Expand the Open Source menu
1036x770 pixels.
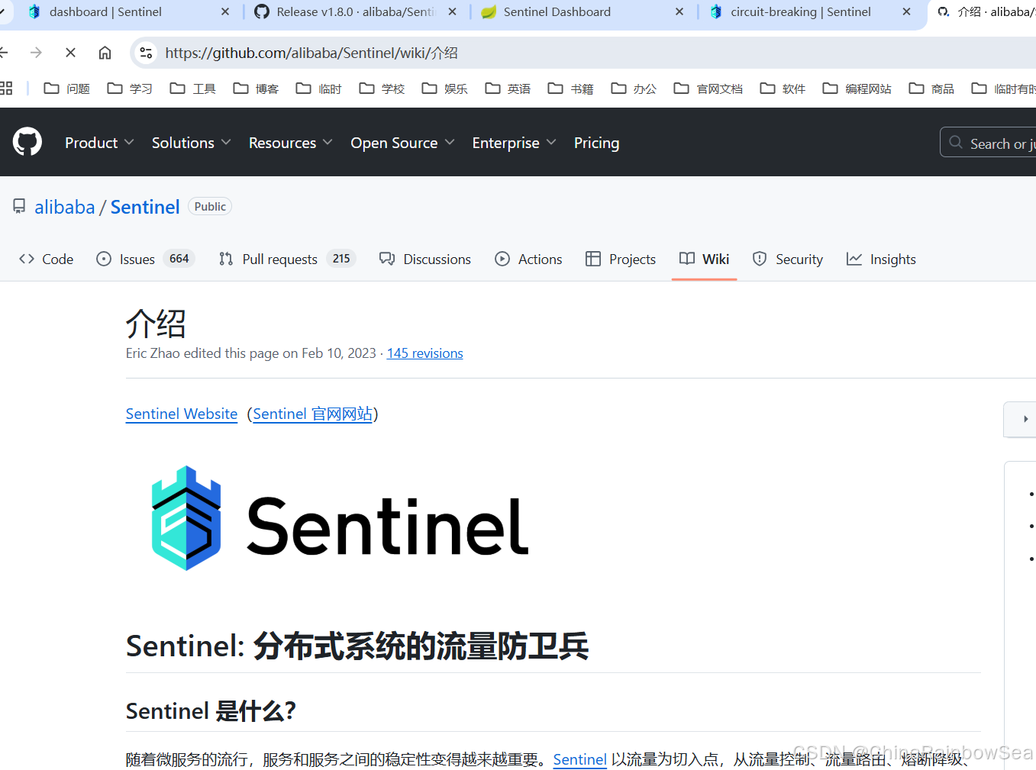point(402,143)
